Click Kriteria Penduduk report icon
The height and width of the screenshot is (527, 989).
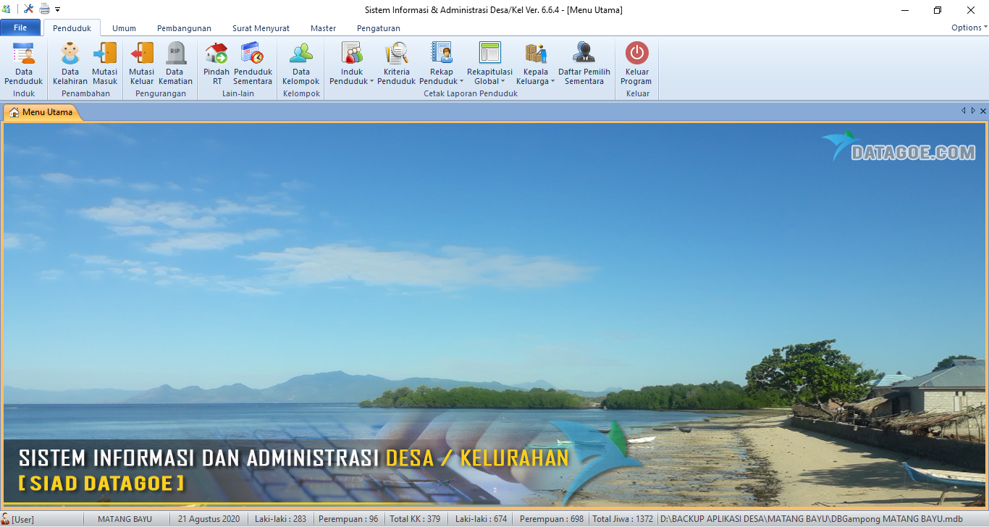397,54
